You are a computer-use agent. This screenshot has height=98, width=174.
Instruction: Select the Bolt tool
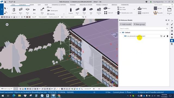[x=34, y=11]
